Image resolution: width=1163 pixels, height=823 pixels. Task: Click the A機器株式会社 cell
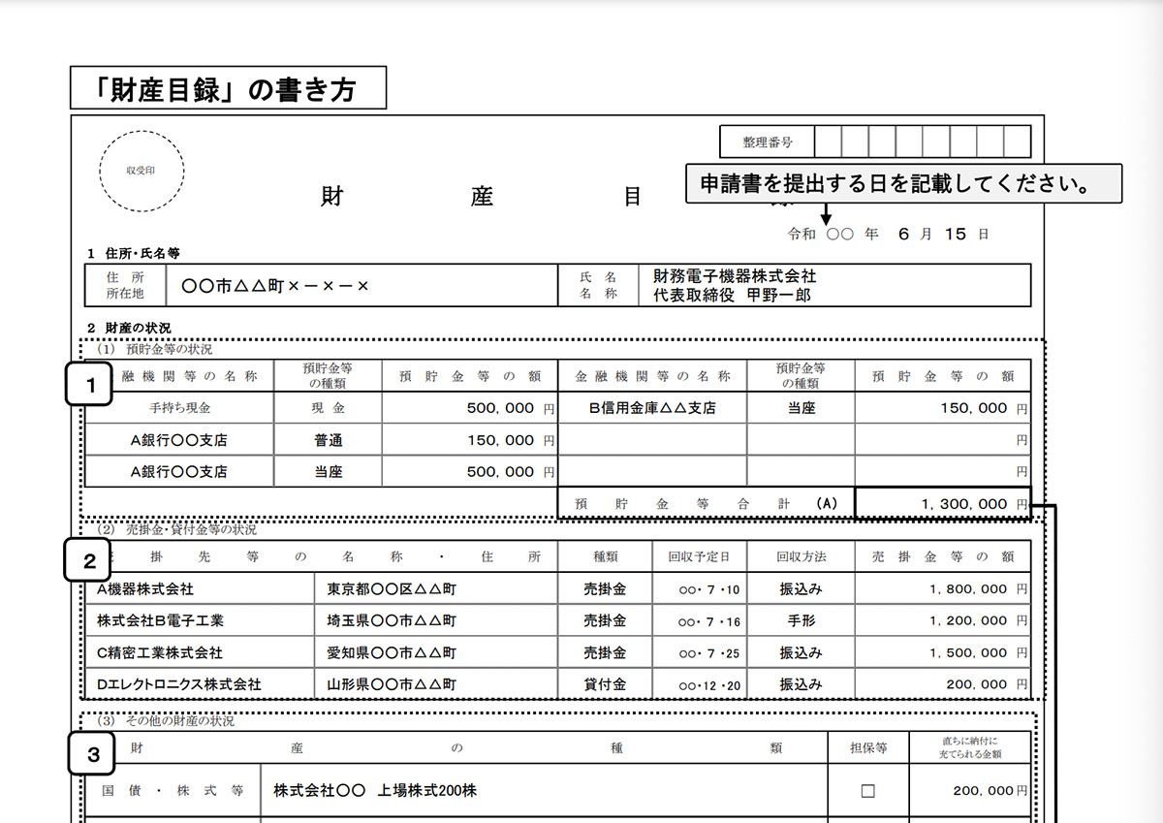coord(199,588)
